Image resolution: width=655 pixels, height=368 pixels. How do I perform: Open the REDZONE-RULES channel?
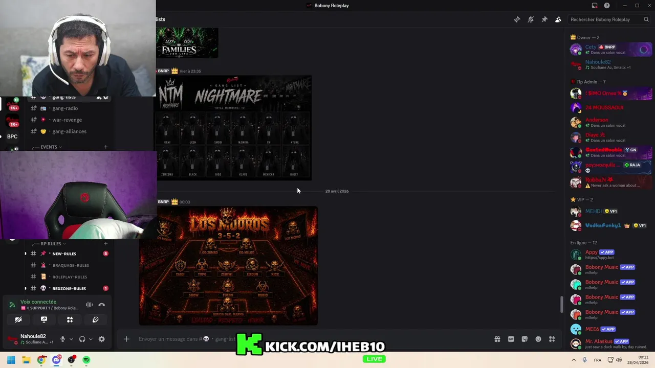click(69, 288)
